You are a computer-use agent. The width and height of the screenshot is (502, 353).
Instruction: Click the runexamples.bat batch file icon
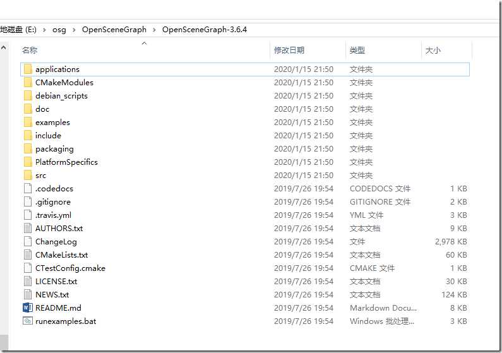pyautogui.click(x=28, y=321)
